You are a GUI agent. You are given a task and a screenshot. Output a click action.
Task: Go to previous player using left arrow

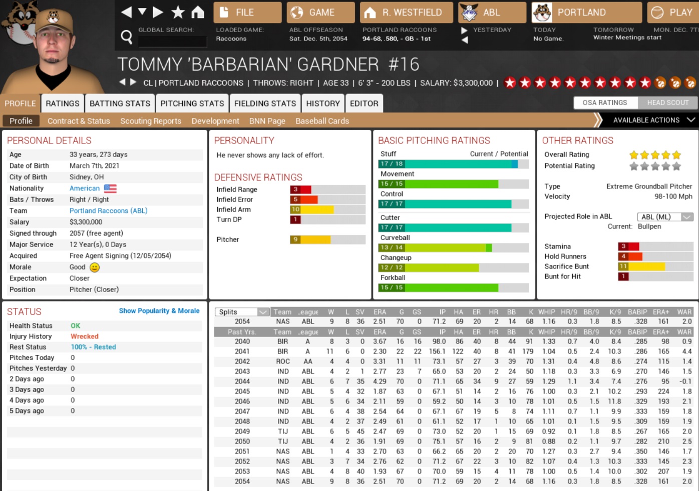[122, 82]
